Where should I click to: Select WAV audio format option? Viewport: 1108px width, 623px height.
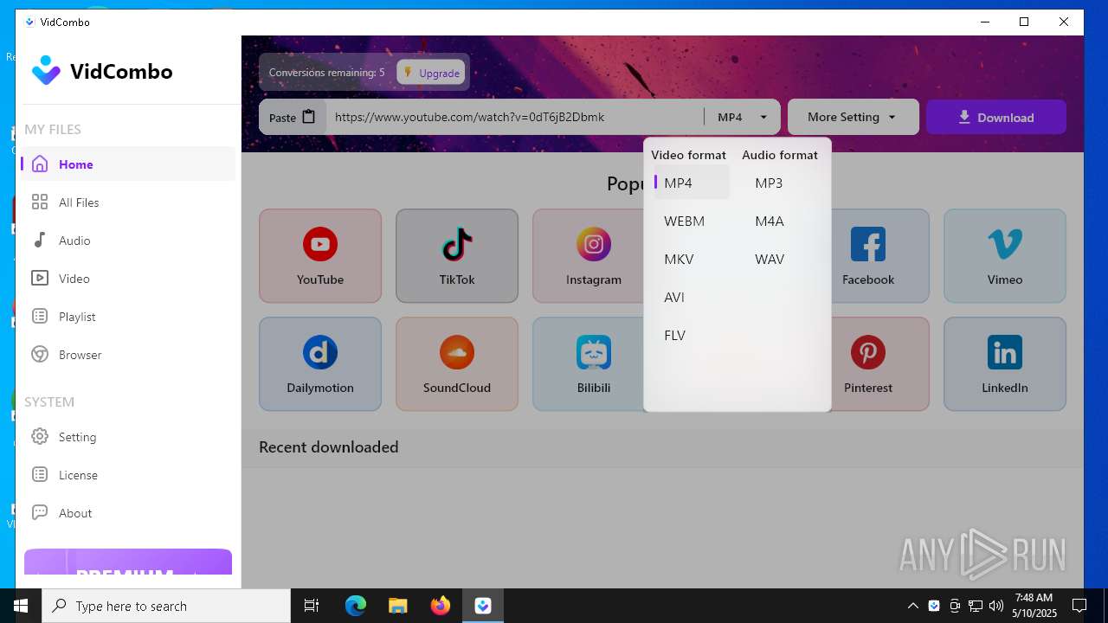click(x=783, y=259)
